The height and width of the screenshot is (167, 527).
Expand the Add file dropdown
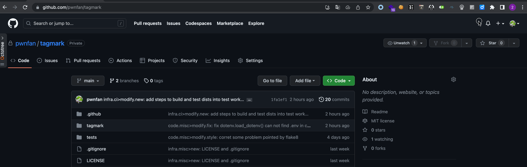305,81
